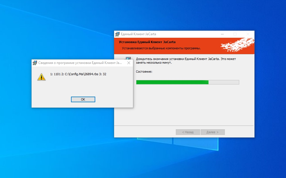The height and width of the screenshot is (178, 286).
Task: Click the error text '1: 1101 2: C:\Config.Msi'
Action: (78, 74)
